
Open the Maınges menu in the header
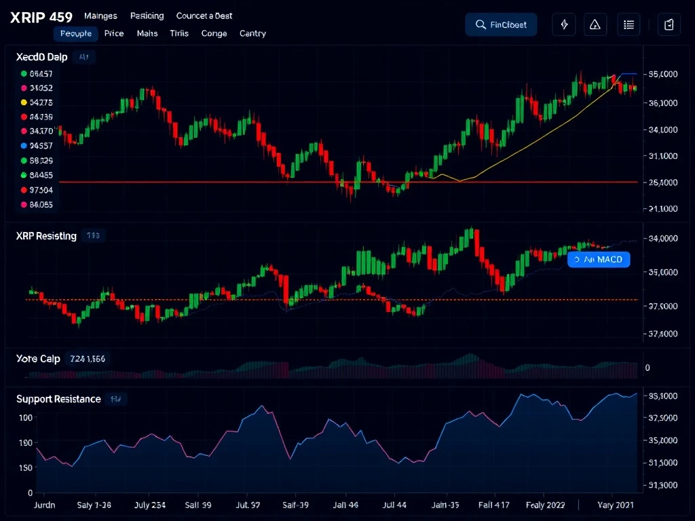100,16
